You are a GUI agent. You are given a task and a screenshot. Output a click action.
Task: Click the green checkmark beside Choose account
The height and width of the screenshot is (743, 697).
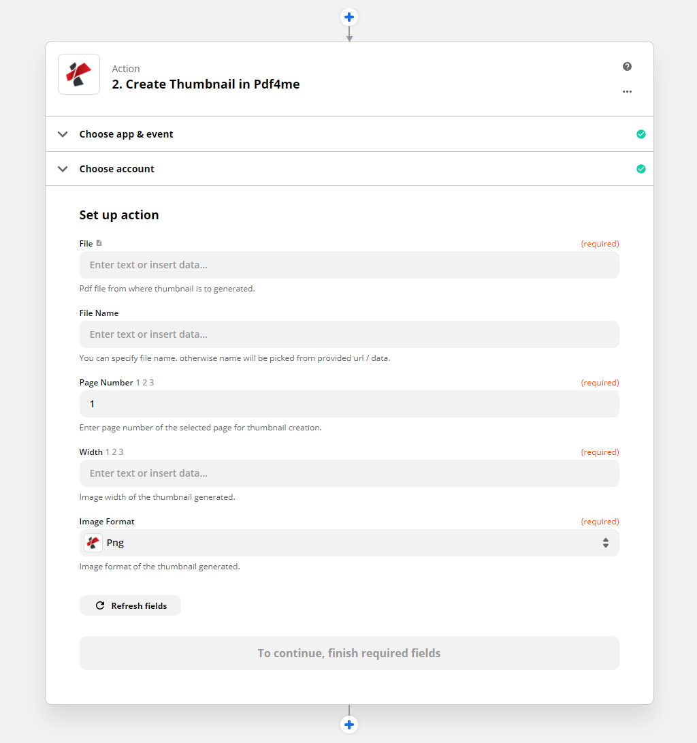[641, 169]
